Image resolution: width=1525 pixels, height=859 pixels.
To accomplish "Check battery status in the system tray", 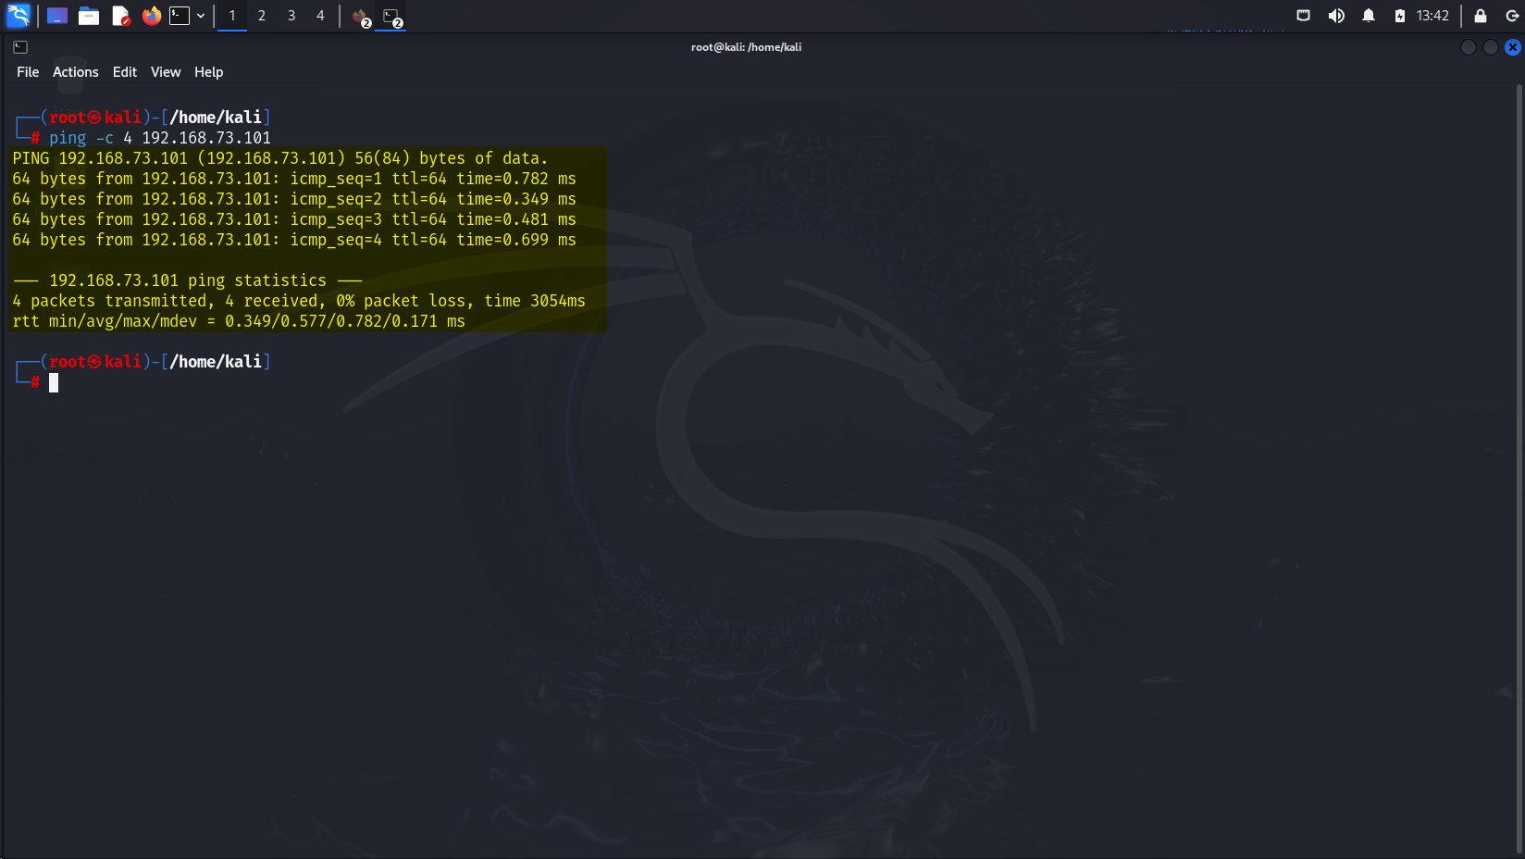I will [1398, 16].
